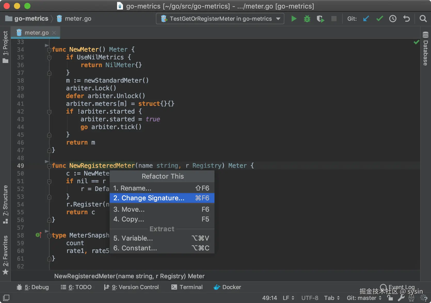Toggle the Structure tool window
Image resolution: width=431 pixels, height=303 pixels.
click(x=5, y=204)
